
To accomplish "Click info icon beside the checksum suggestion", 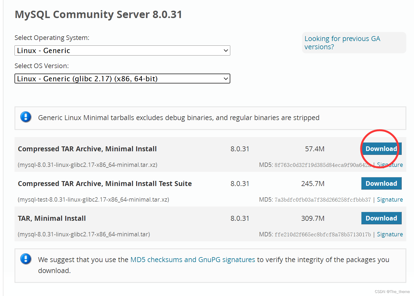I will click(26, 259).
